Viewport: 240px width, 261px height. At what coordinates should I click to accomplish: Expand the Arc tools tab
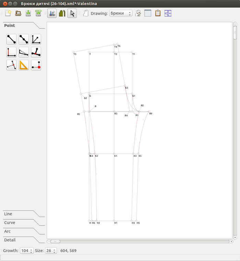pos(7,231)
